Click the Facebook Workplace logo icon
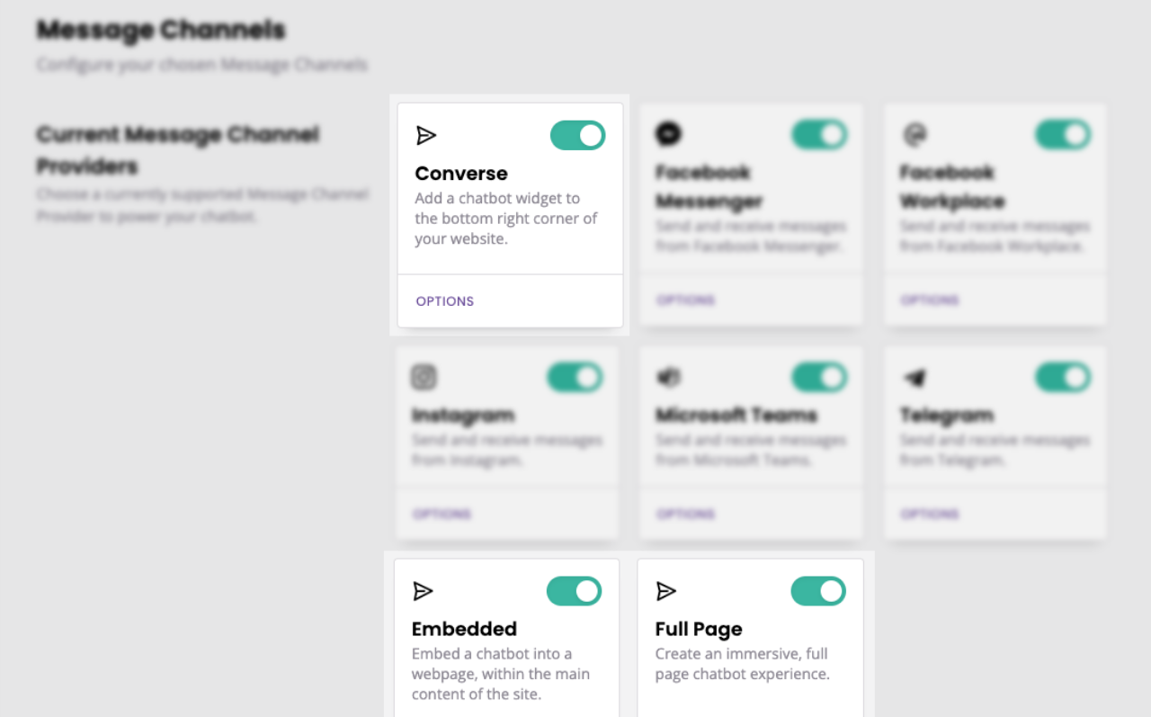Viewport: 1151px width, 717px height. (915, 135)
